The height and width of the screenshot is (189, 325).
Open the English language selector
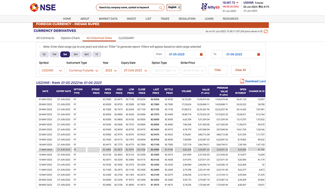coord(173,8)
